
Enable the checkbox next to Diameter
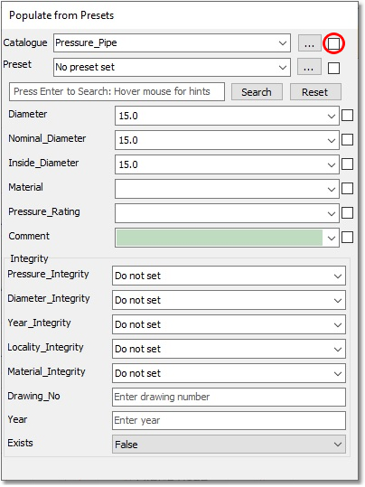[x=347, y=116]
